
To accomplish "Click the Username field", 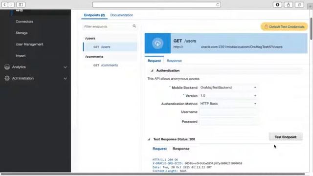I will (228, 112).
